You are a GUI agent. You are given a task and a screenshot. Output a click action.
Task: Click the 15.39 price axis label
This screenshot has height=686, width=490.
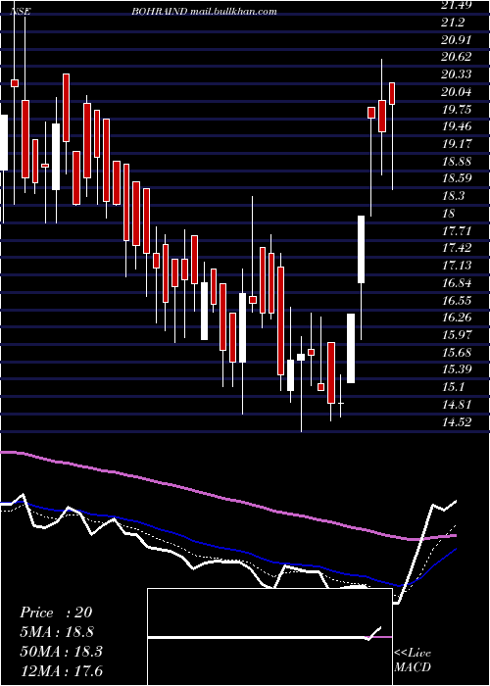(456, 368)
